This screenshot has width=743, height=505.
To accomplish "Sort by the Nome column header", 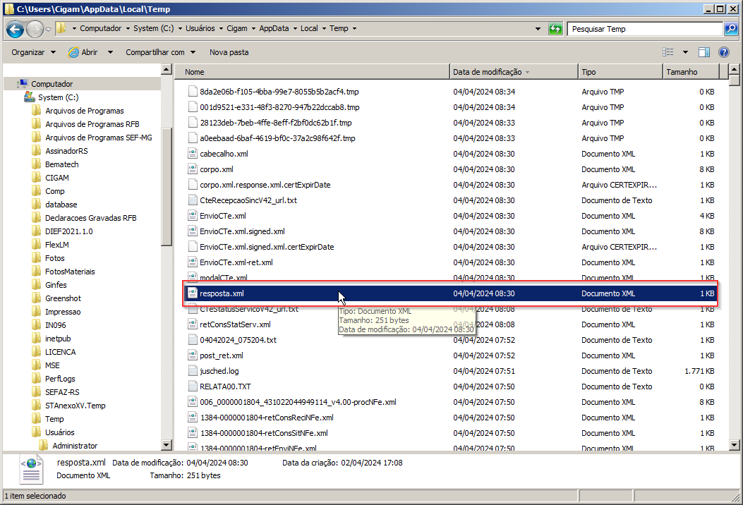I will pyautogui.click(x=312, y=72).
